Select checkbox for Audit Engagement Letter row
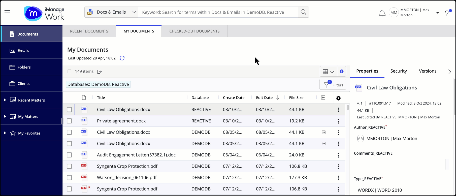 [69, 155]
